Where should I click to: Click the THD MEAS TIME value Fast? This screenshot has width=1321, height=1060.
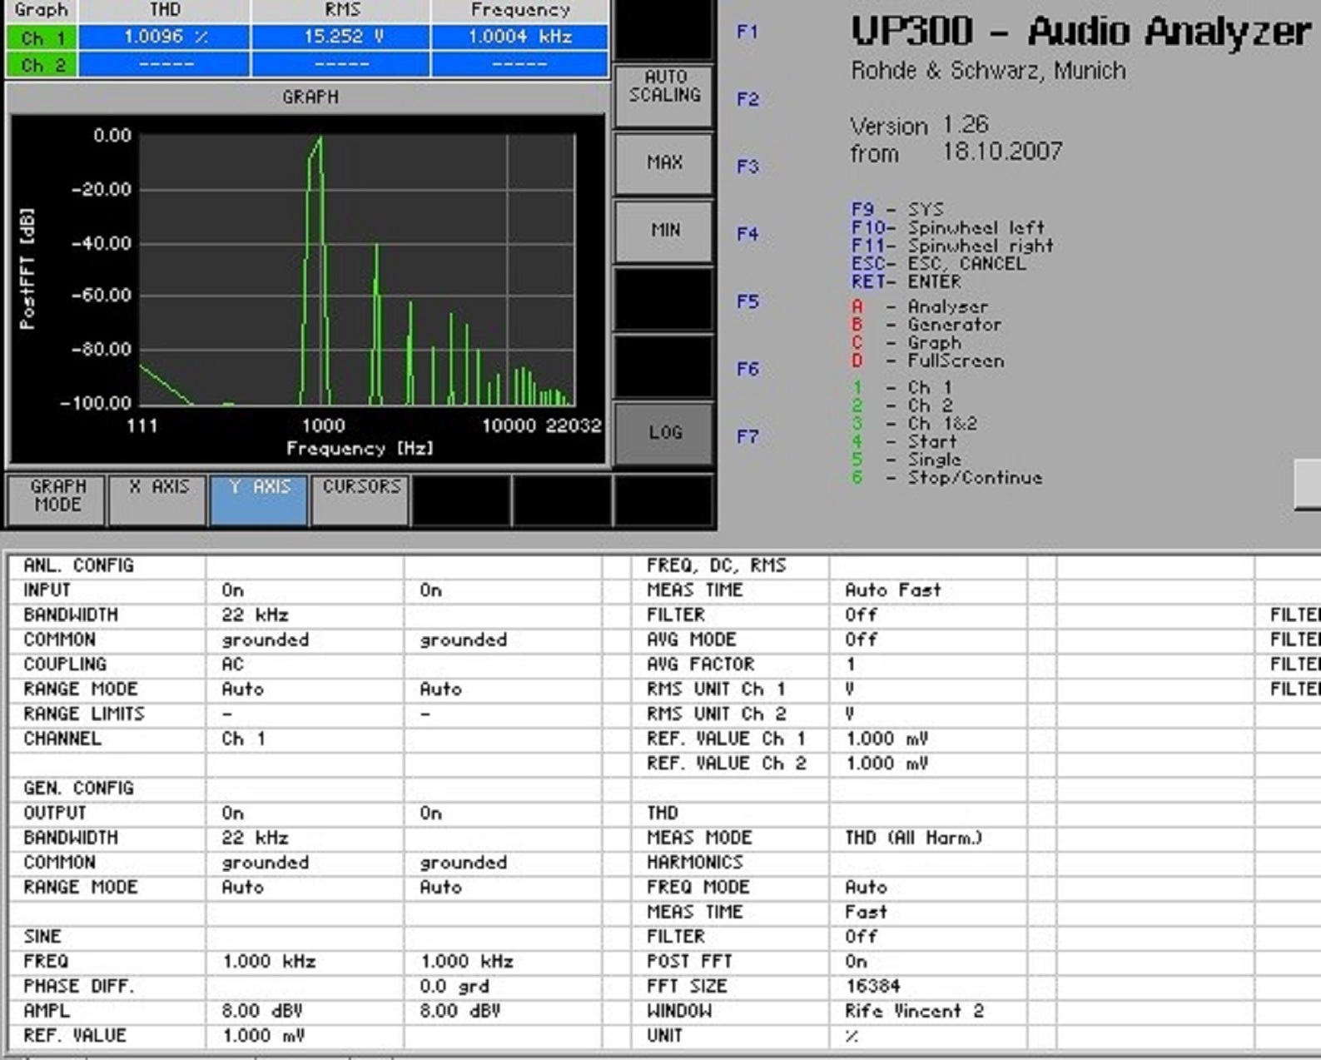click(866, 913)
